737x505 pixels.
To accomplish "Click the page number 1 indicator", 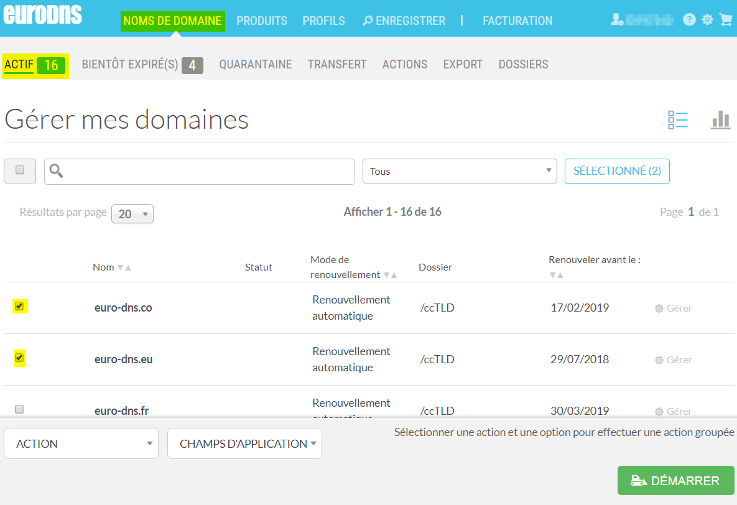I will pos(691,212).
